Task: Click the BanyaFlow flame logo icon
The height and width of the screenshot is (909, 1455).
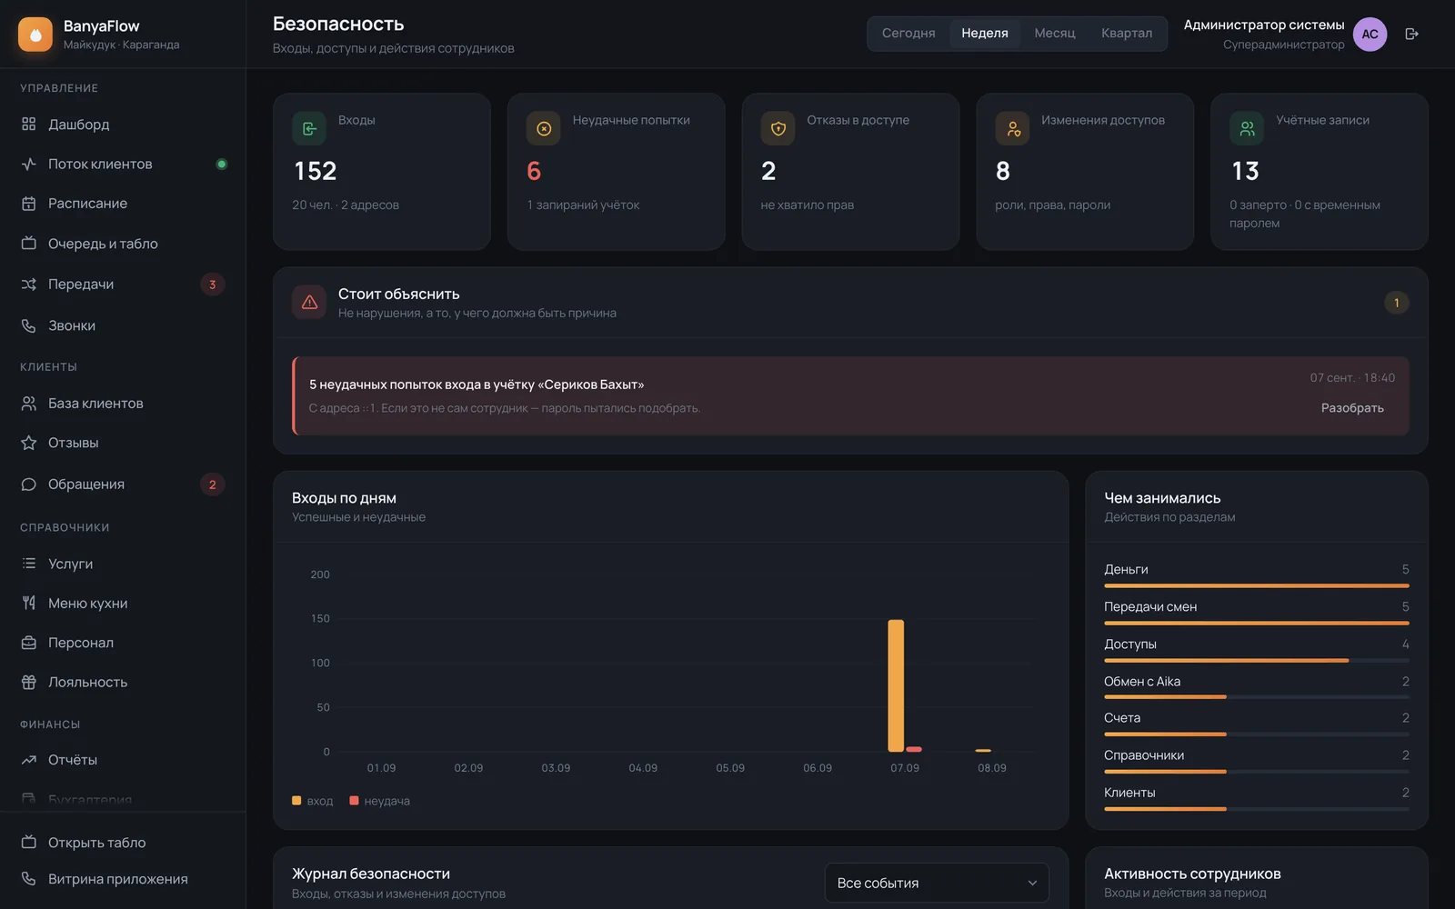Action: [35, 35]
